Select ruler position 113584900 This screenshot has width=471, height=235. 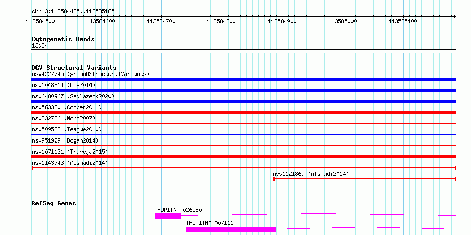tap(282, 21)
